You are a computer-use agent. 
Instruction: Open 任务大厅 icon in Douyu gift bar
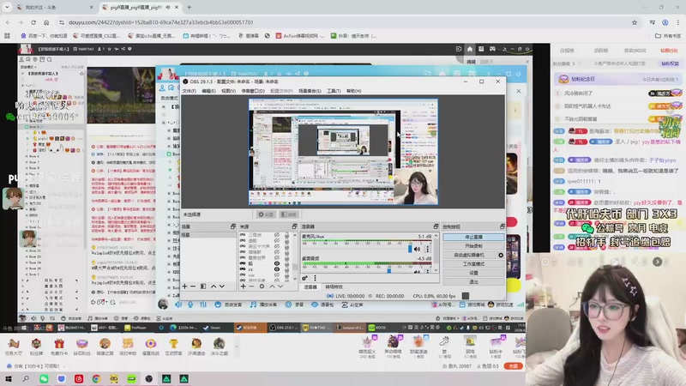pyautogui.click(x=13, y=347)
